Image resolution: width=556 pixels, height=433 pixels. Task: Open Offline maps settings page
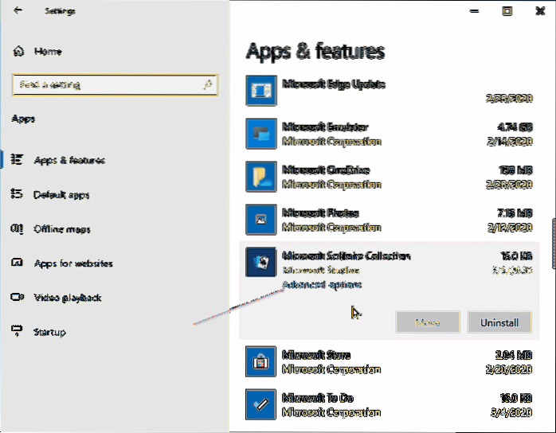62,229
